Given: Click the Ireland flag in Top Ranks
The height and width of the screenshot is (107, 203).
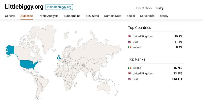Looking at the screenshot, I should [x=129, y=68].
